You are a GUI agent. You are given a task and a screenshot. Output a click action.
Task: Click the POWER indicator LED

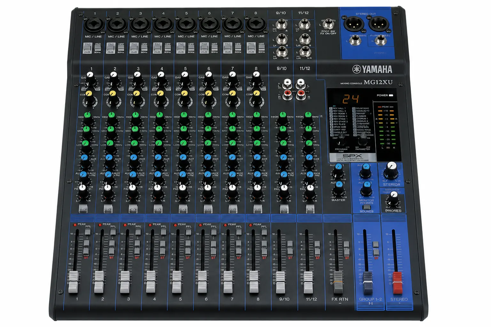(391, 95)
